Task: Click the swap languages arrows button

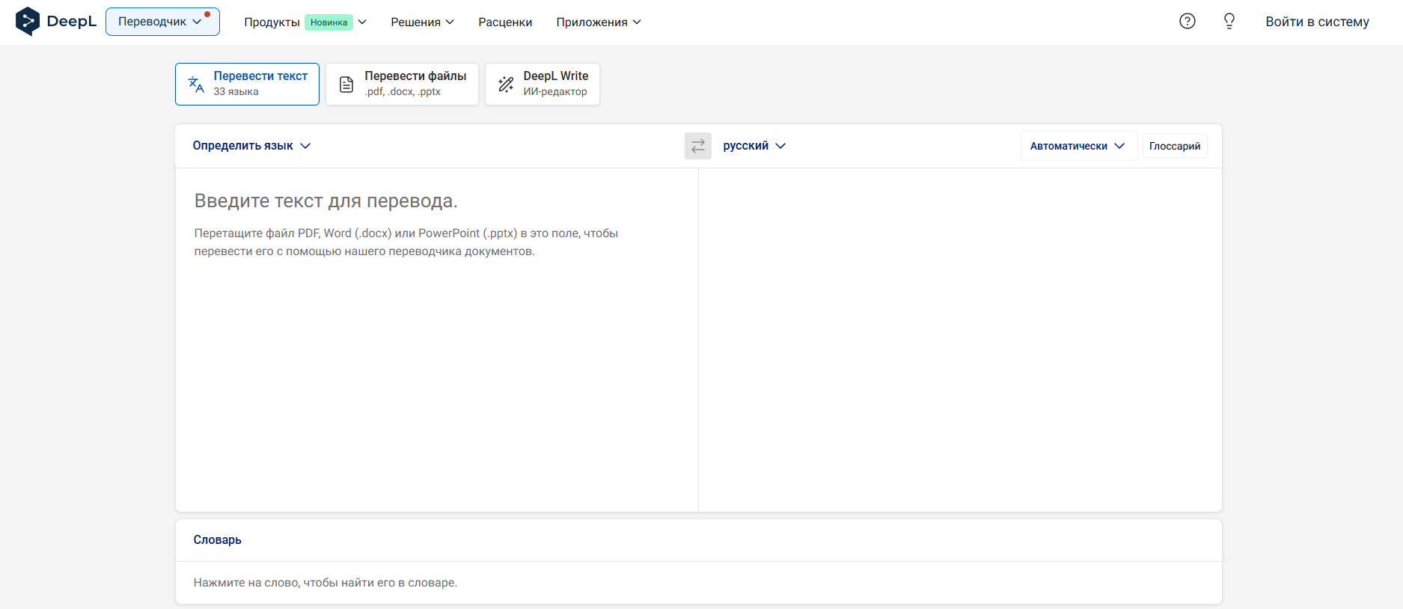Action: tap(697, 146)
